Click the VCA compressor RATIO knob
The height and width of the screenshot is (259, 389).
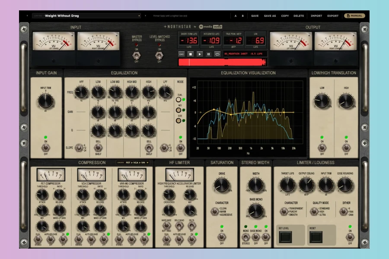tap(100, 194)
